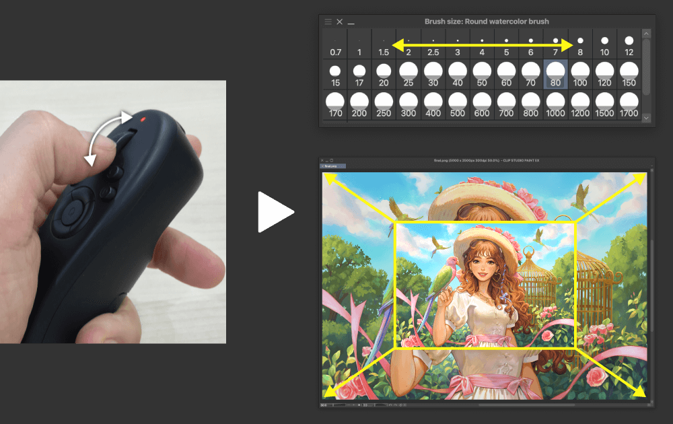
Task: Select brush size 100
Action: point(580,73)
